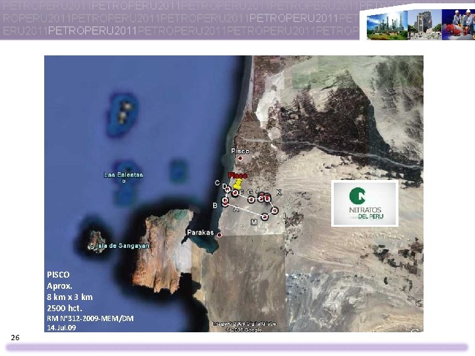Click the letter C route label

(x=217, y=183)
